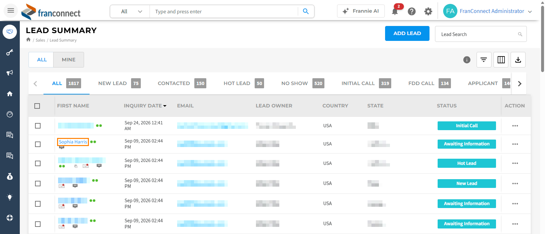
Task: Open the FDD CALL status tab
Action: coord(430,83)
